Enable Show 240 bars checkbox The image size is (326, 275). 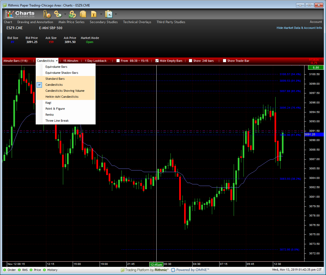point(190,61)
